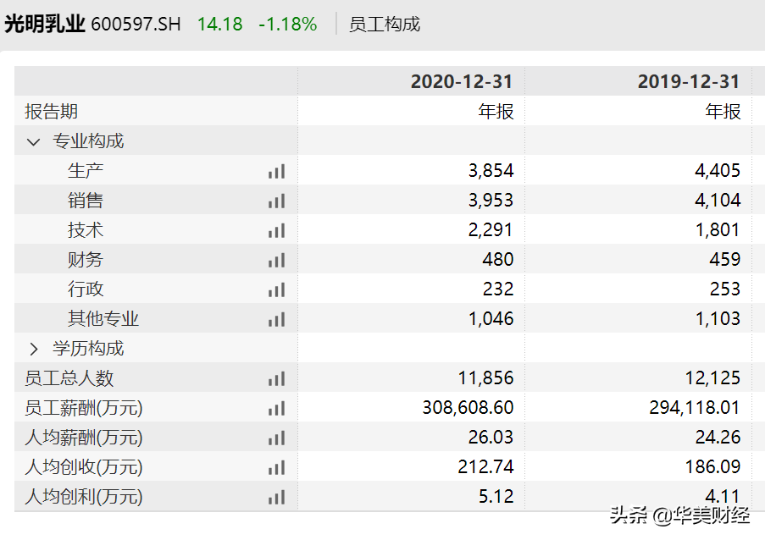Click per-capita revenue value 212.74
The width and height of the screenshot is (765, 540).
486,467
